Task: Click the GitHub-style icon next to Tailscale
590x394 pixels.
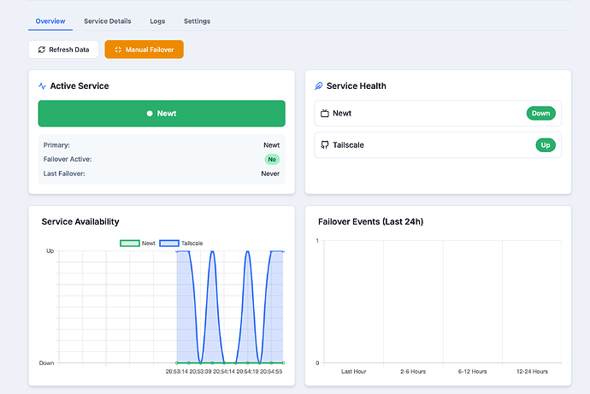Action: coord(325,145)
